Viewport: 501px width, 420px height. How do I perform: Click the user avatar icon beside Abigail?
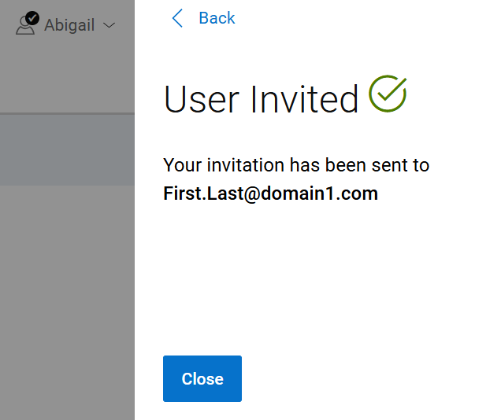point(25,24)
